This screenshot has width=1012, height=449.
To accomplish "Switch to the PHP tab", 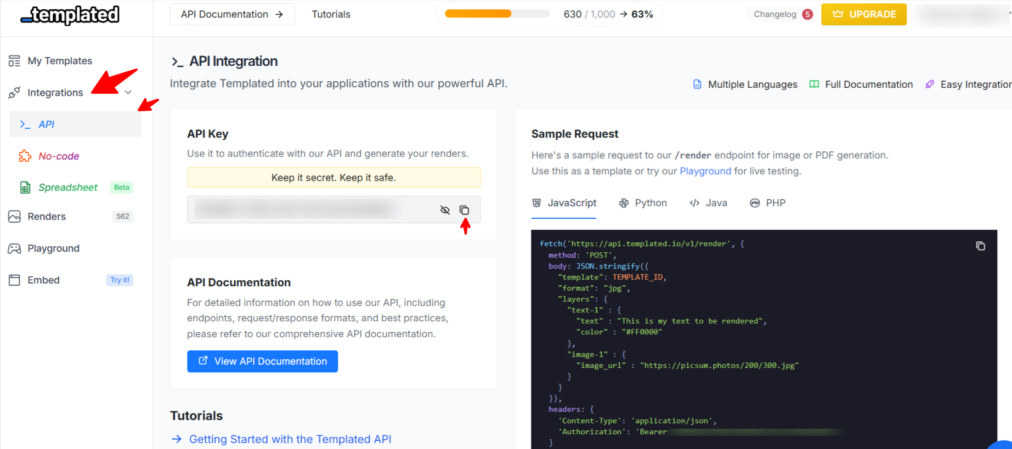I will 767,203.
